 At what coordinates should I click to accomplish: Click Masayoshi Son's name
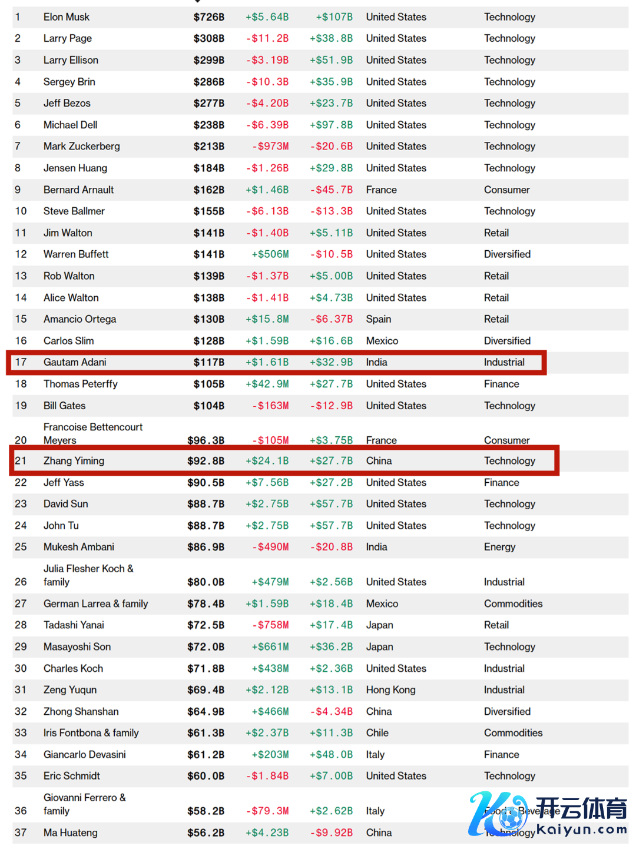77,646
